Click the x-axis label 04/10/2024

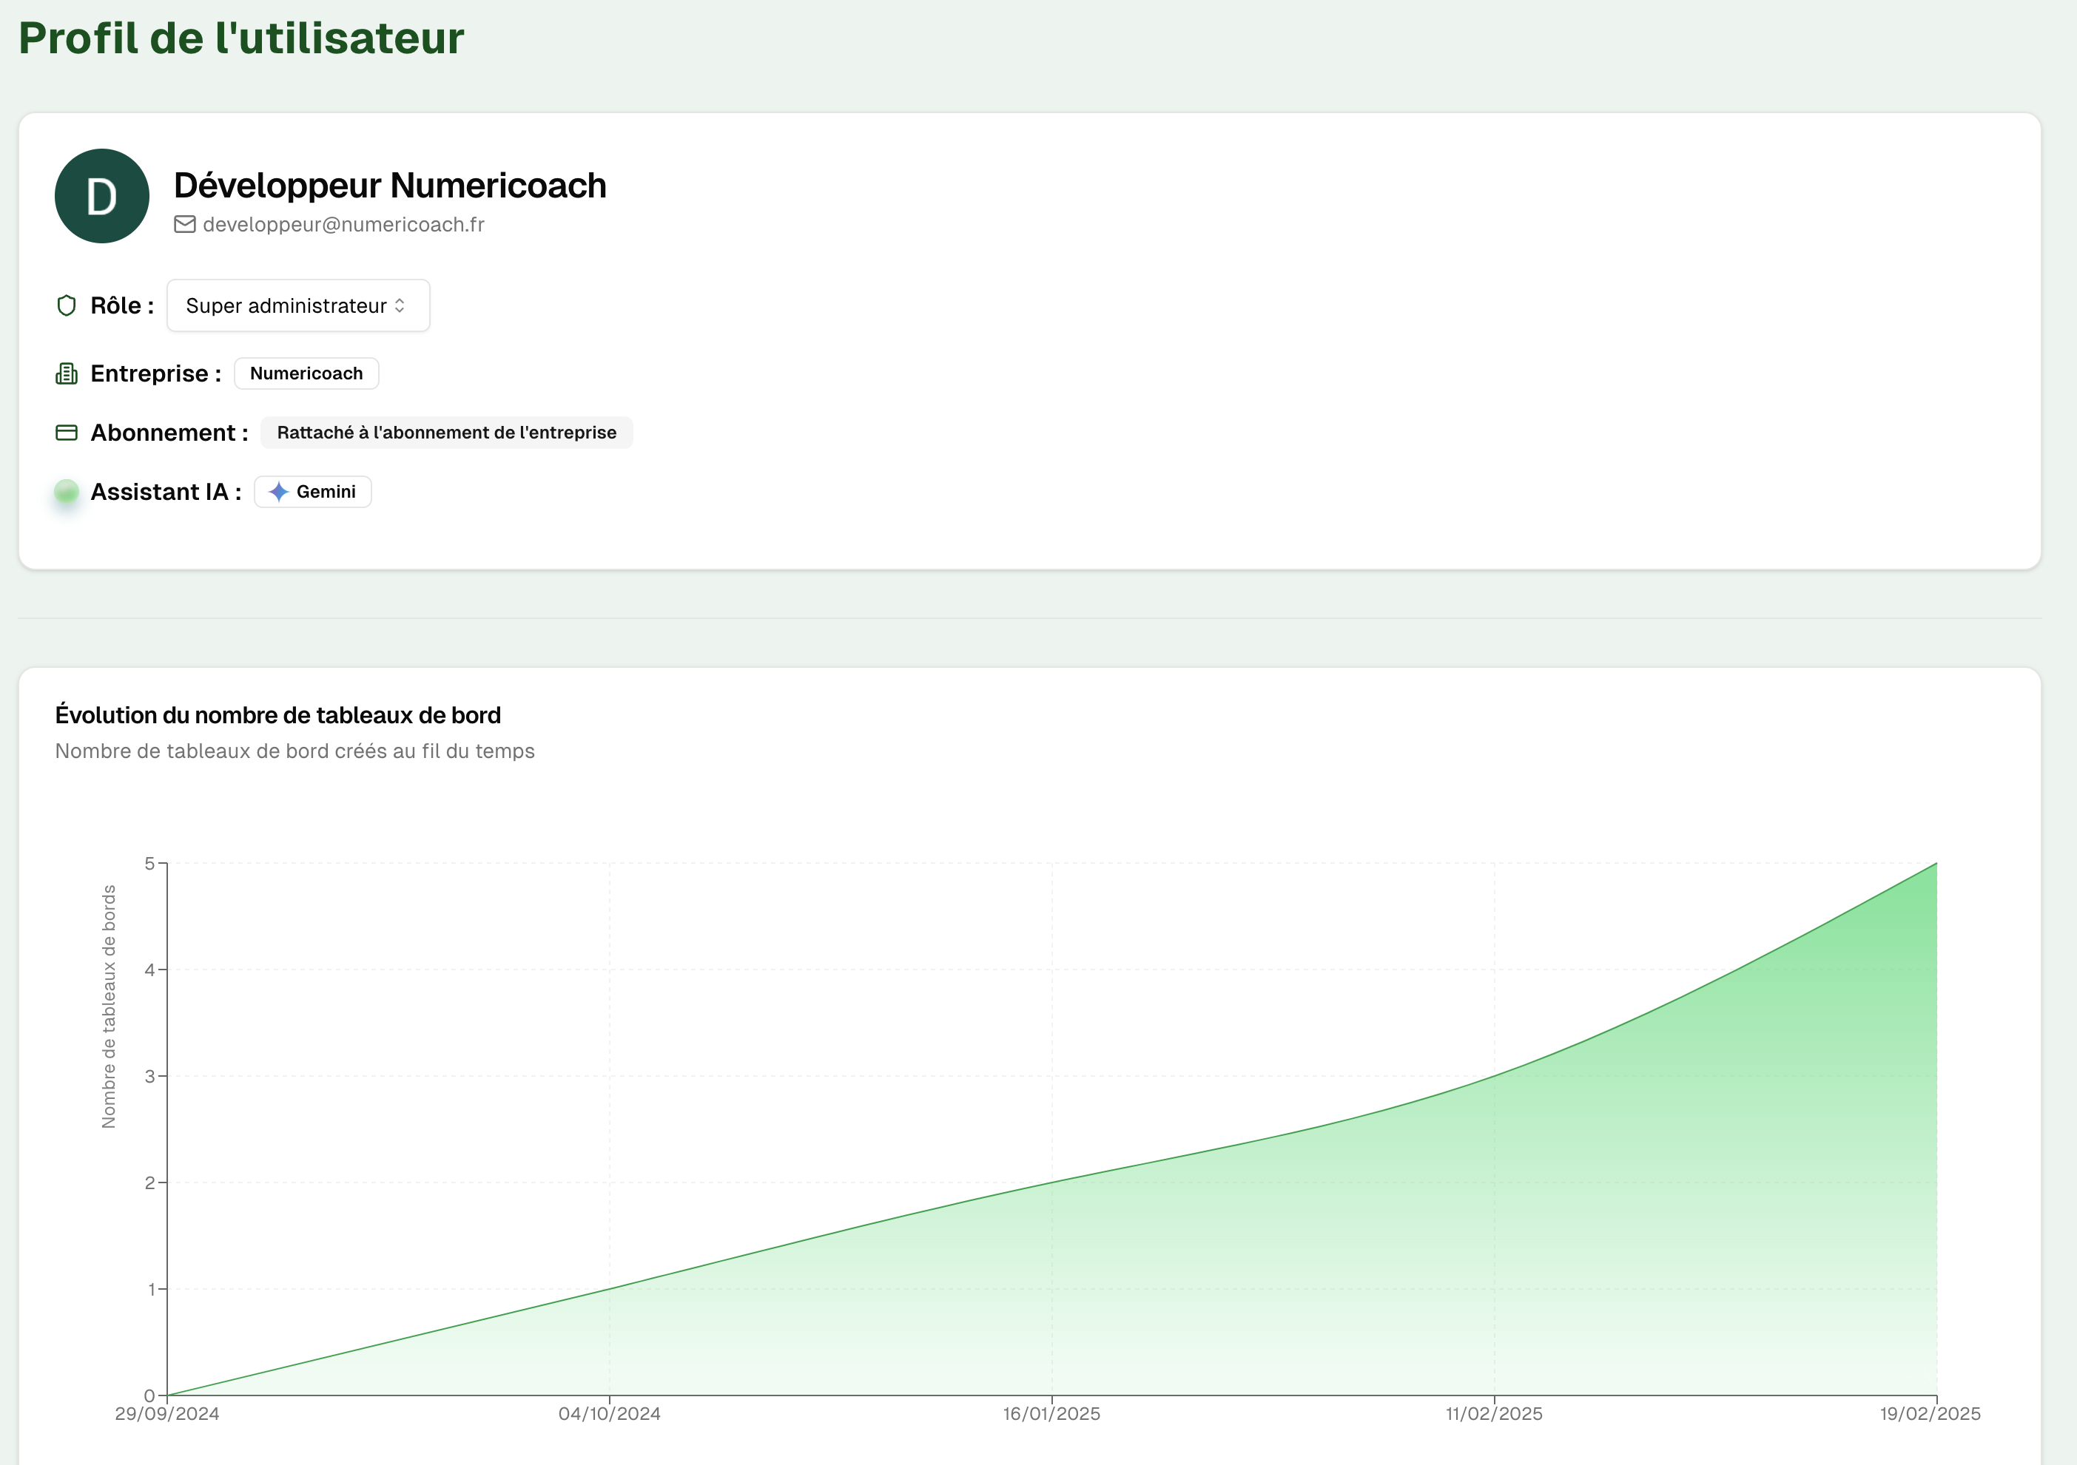610,1413
